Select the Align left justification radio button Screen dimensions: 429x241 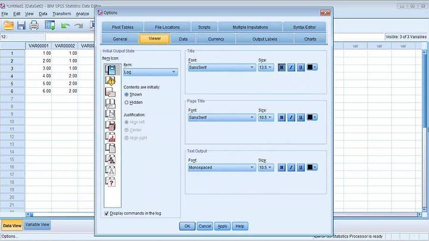[126, 122]
